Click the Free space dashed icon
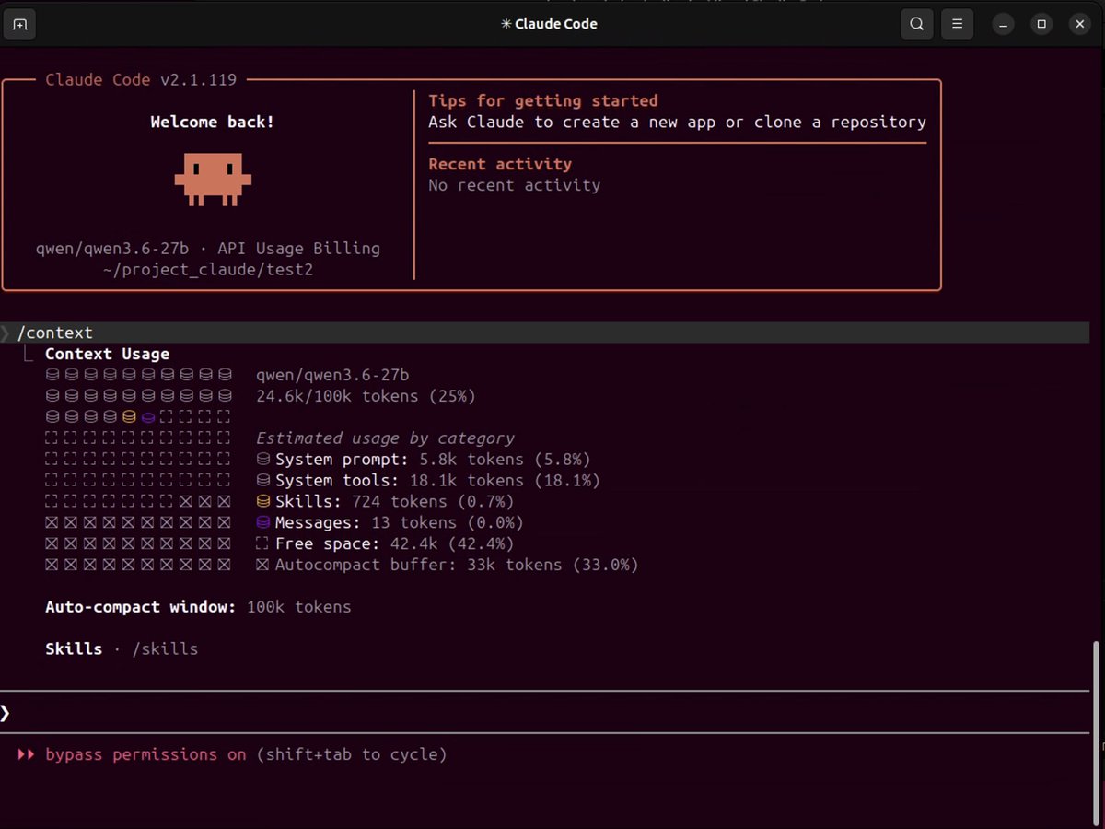Viewport: 1105px width, 829px height. [262, 543]
